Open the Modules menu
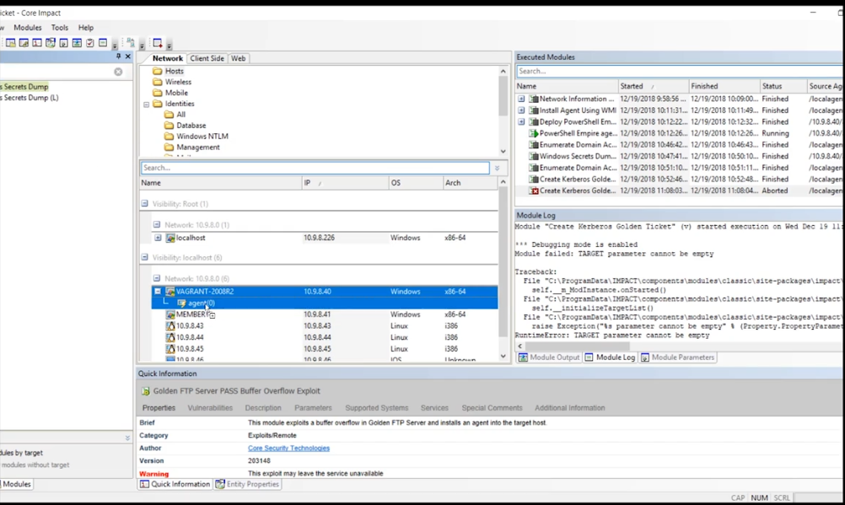Screen dimensions: 845x505 [x=28, y=27]
